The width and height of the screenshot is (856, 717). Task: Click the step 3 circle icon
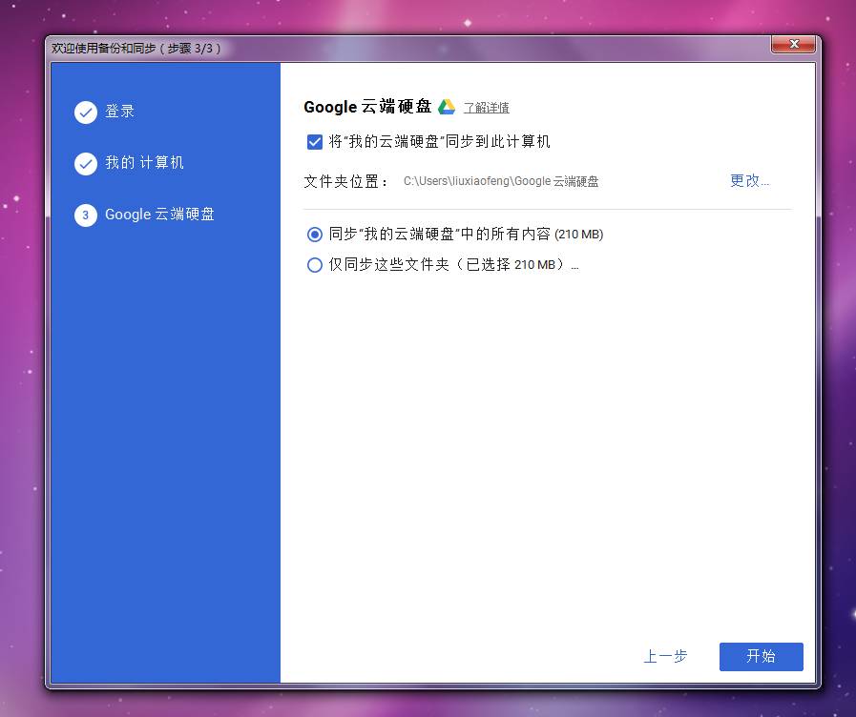pos(86,215)
